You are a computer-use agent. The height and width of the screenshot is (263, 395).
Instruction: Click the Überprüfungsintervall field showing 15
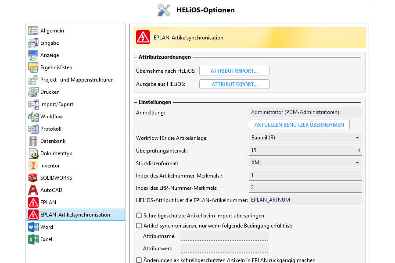[305, 150]
